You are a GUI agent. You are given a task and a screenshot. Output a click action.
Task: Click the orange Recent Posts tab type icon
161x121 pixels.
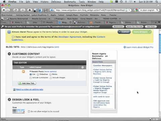point(23,72)
